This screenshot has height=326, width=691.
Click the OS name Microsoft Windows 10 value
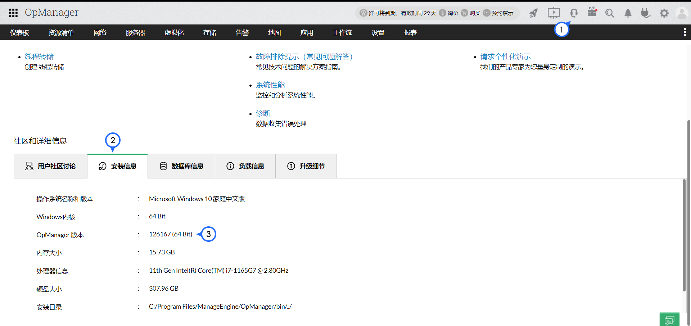click(x=197, y=199)
